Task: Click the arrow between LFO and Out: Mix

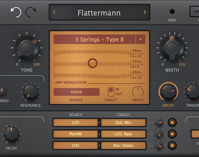Action: click(x=99, y=122)
